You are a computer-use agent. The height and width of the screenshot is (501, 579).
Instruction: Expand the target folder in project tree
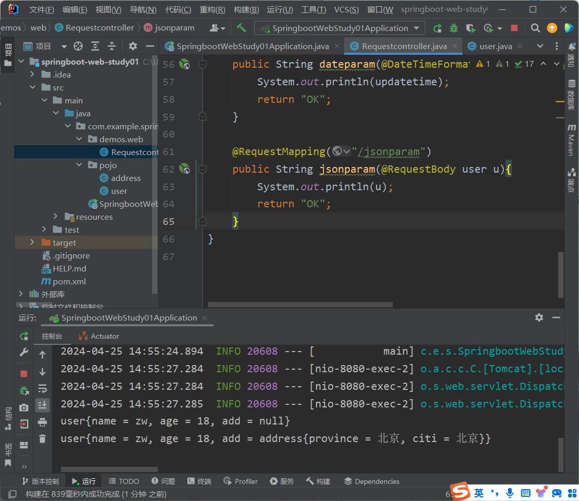[x=33, y=242]
